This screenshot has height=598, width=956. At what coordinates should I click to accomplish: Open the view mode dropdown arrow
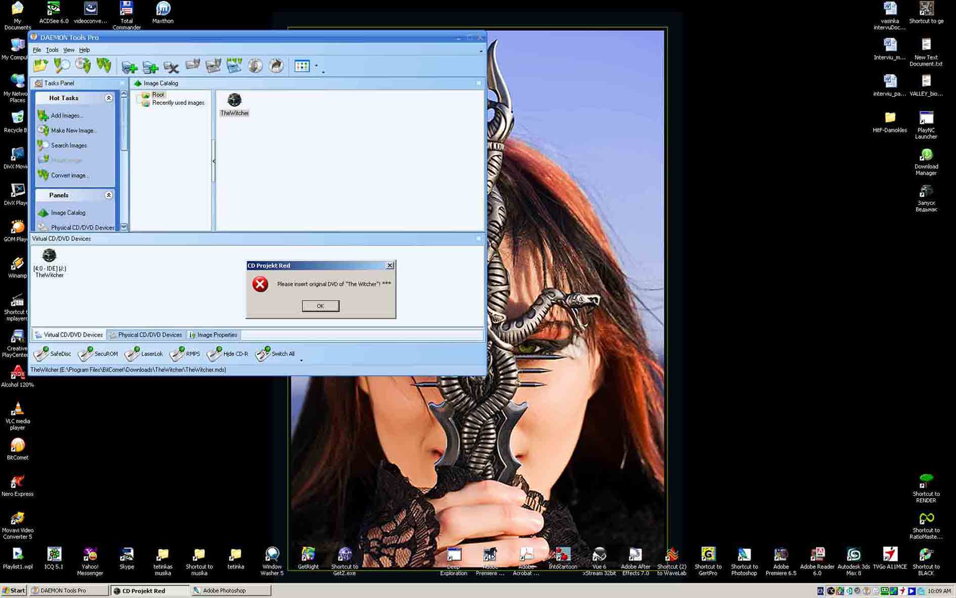pyautogui.click(x=317, y=66)
